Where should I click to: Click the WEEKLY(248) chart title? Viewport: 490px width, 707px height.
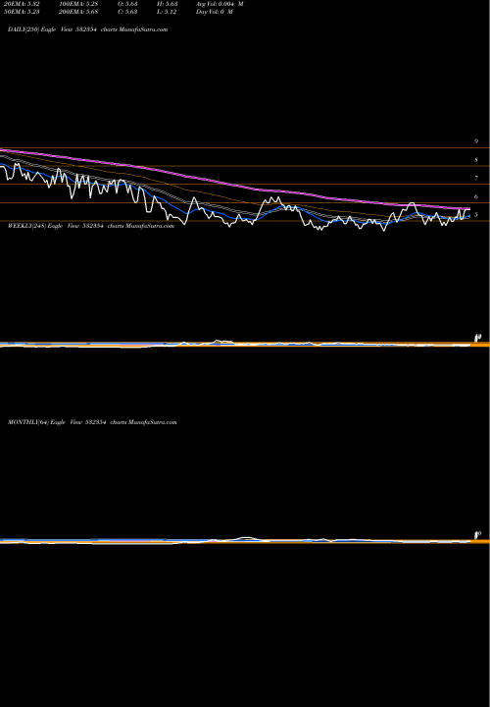click(91, 226)
